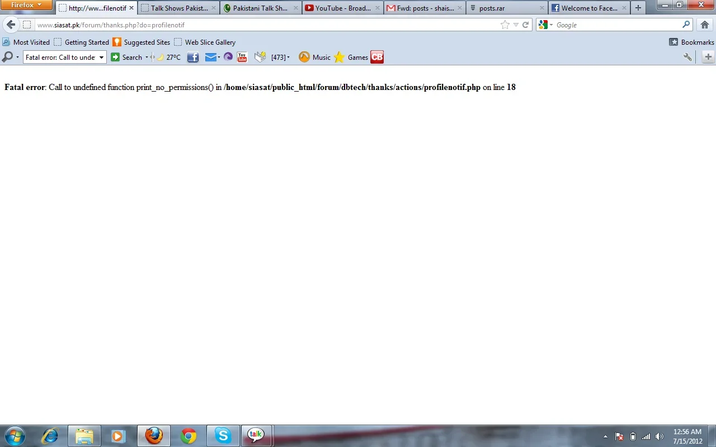The width and height of the screenshot is (716, 447).
Task: Open the red CB icon in the toolbar
Action: click(377, 57)
